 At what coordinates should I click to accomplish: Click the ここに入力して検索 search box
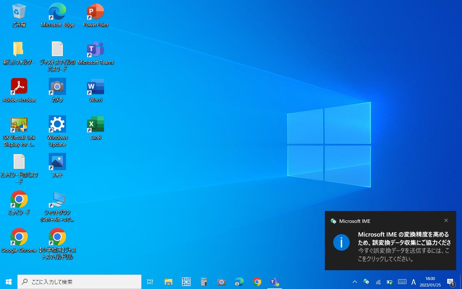coord(79,282)
